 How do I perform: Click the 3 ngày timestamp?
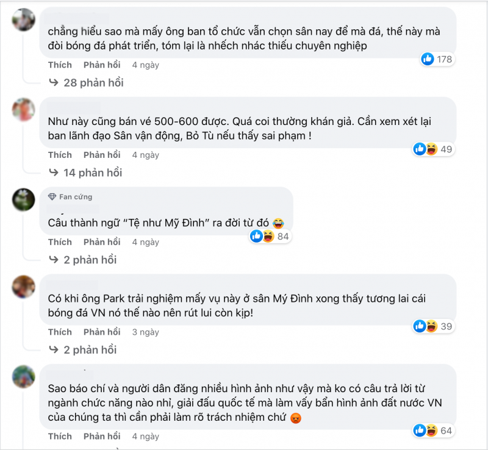[146, 332]
